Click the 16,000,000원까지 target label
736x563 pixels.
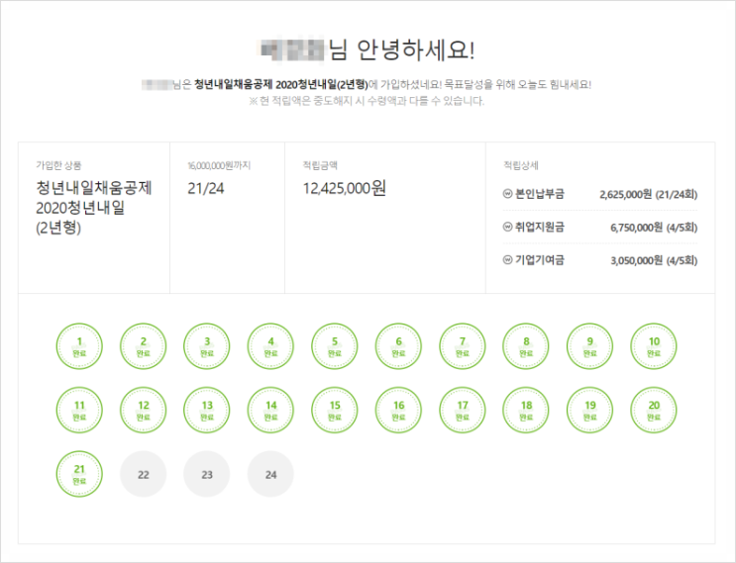click(x=219, y=165)
